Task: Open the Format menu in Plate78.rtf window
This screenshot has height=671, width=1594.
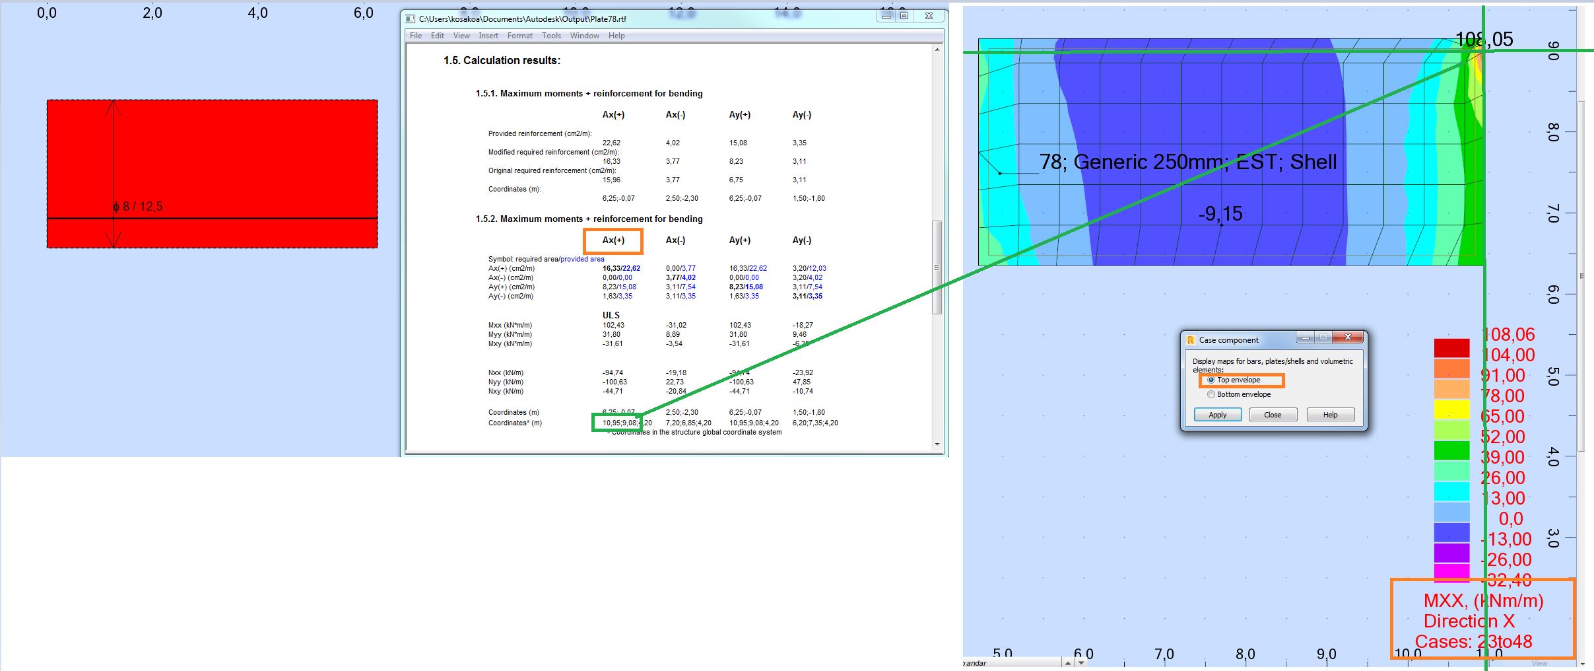Action: (x=521, y=36)
